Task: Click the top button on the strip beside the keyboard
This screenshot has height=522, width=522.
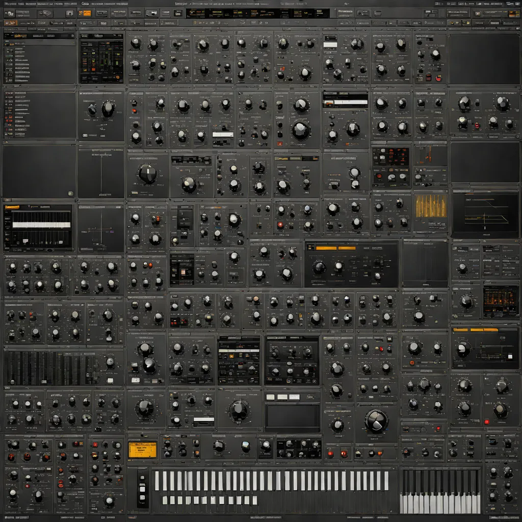Action: click(x=143, y=478)
